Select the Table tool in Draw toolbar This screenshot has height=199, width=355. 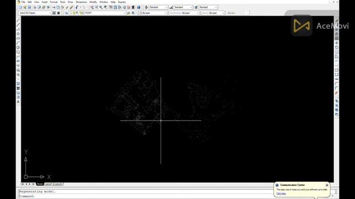(x=18, y=97)
